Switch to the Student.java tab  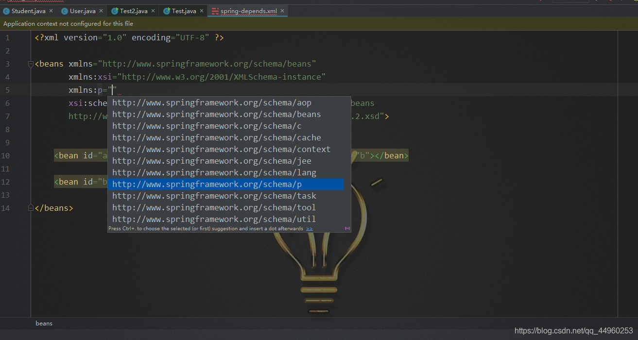(x=28, y=11)
